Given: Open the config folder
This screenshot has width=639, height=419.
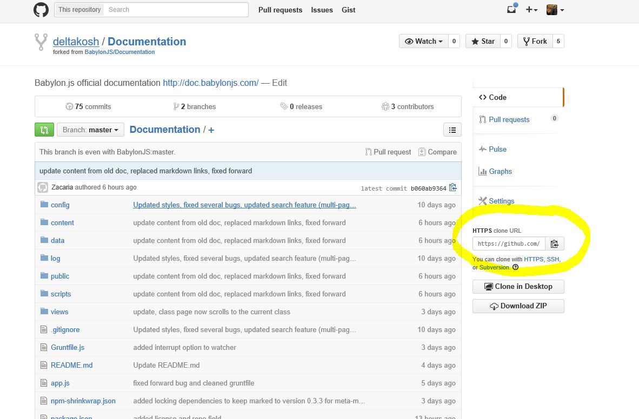Looking at the screenshot, I should pyautogui.click(x=60, y=205).
